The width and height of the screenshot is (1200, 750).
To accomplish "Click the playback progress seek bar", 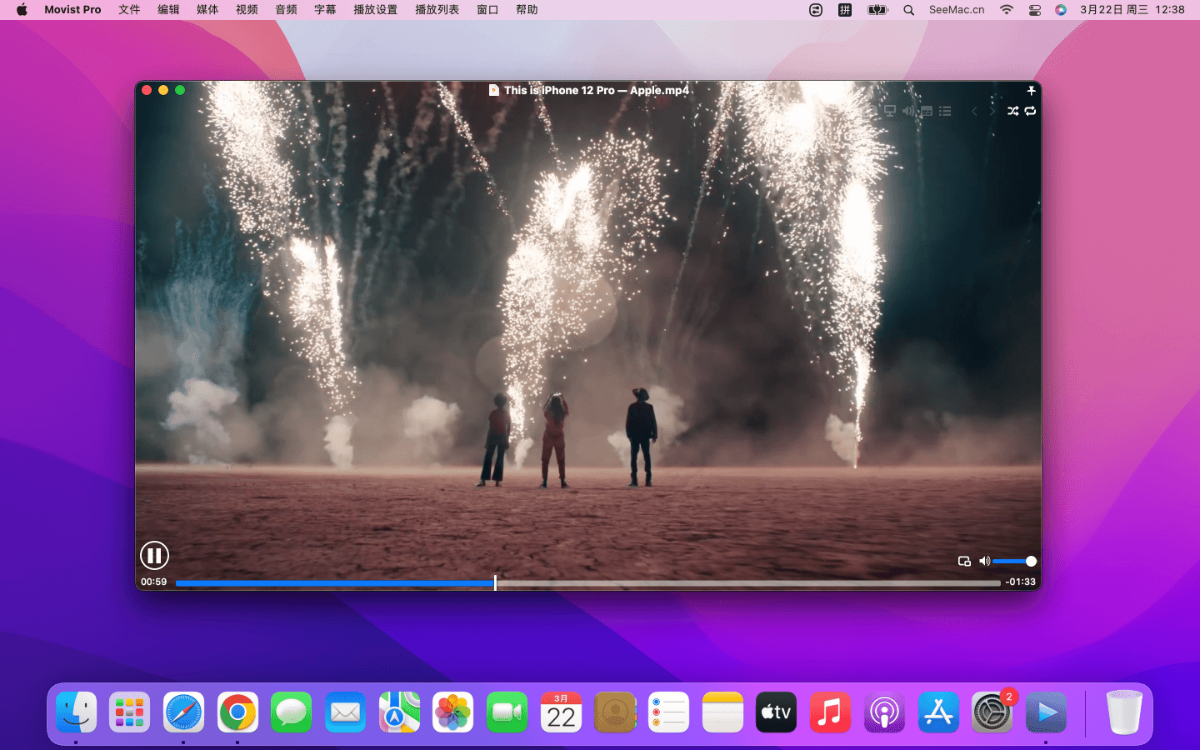I will click(587, 583).
